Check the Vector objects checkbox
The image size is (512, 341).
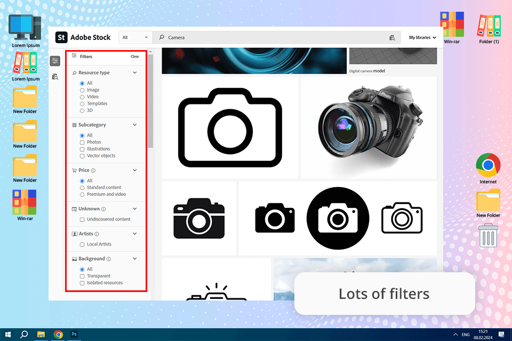pyautogui.click(x=82, y=156)
